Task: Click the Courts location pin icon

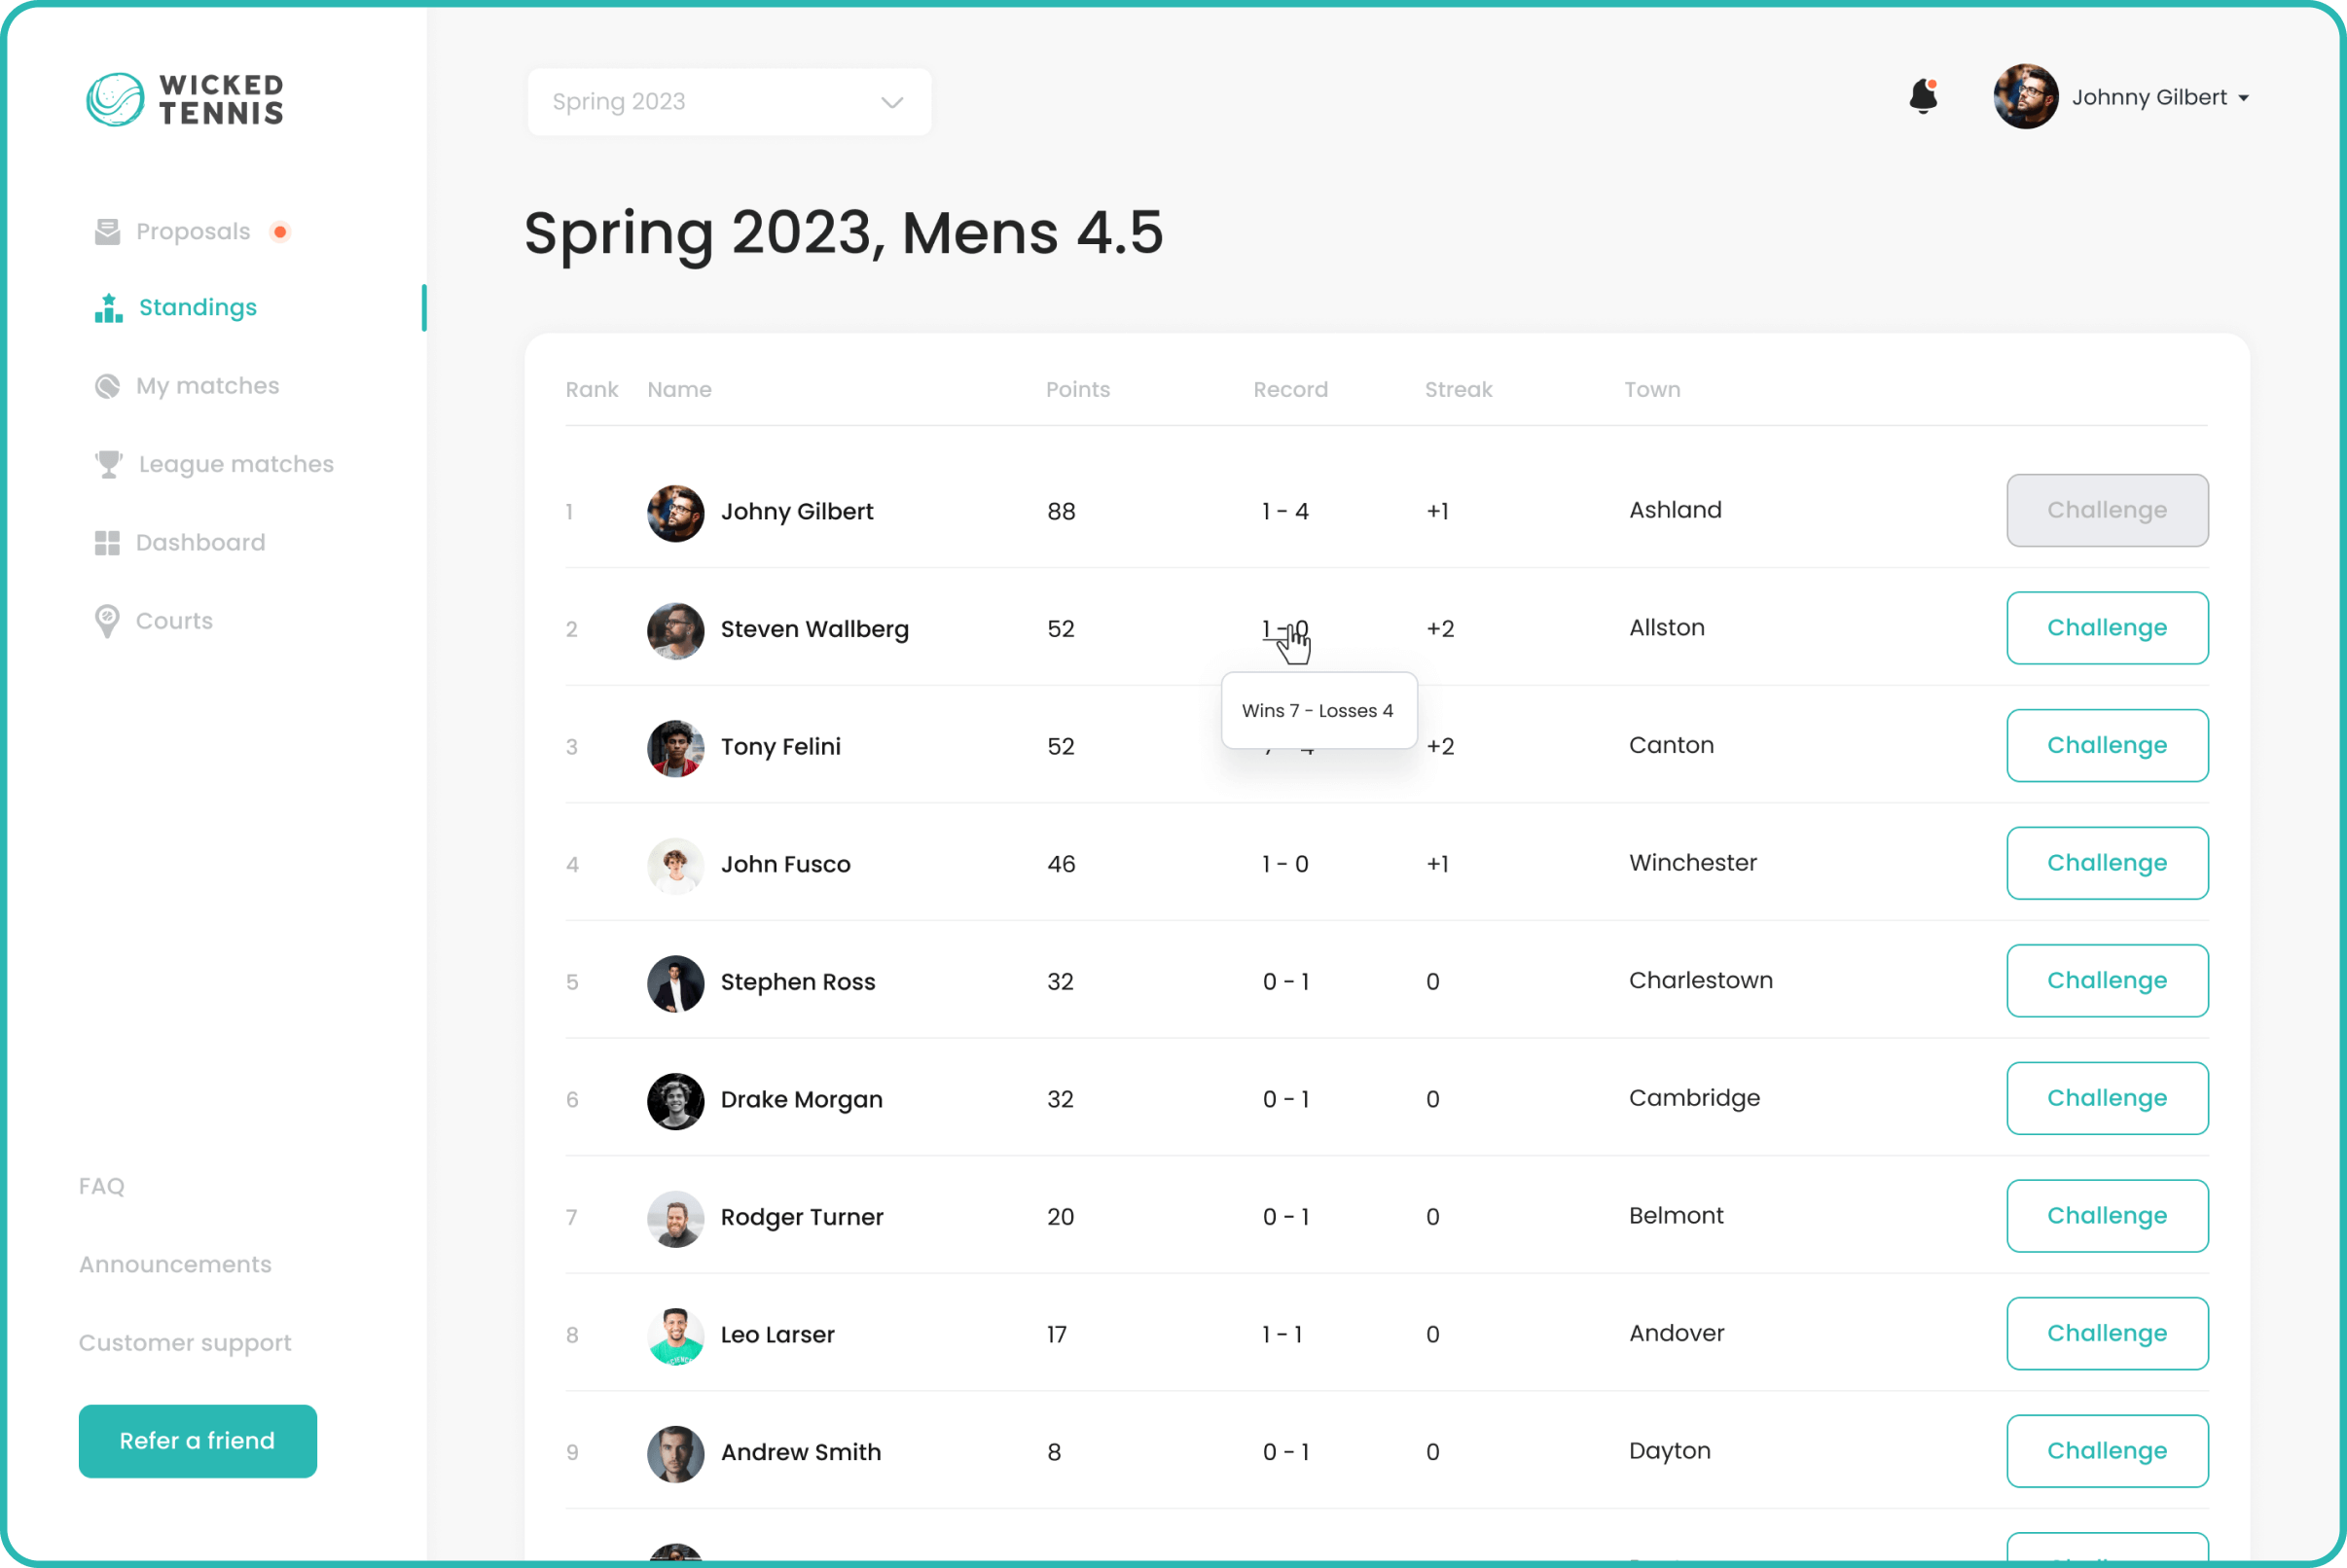Action: click(x=107, y=621)
